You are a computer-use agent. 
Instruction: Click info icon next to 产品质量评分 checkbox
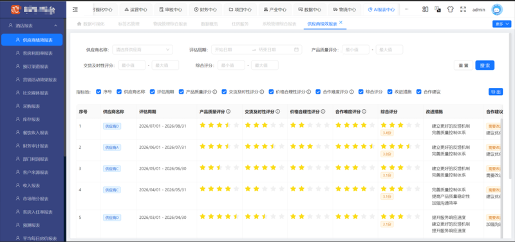tap(215, 92)
